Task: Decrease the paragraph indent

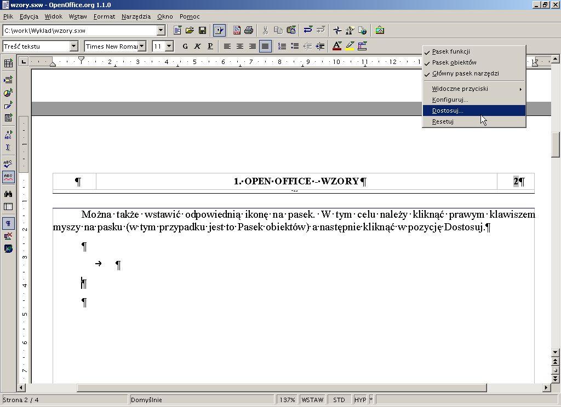Action: 307,46
